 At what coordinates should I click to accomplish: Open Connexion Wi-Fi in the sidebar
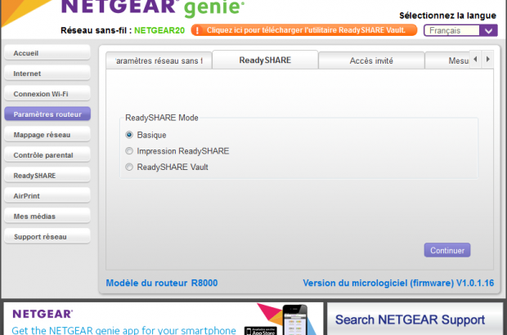pos(47,94)
